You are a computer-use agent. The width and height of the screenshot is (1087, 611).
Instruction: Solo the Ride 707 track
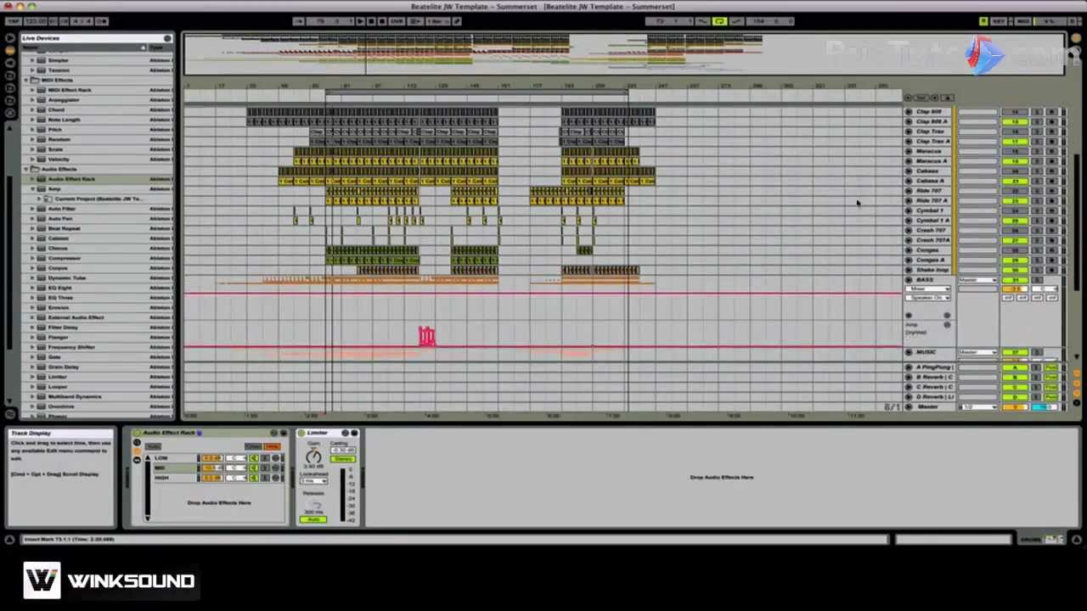[1037, 191]
